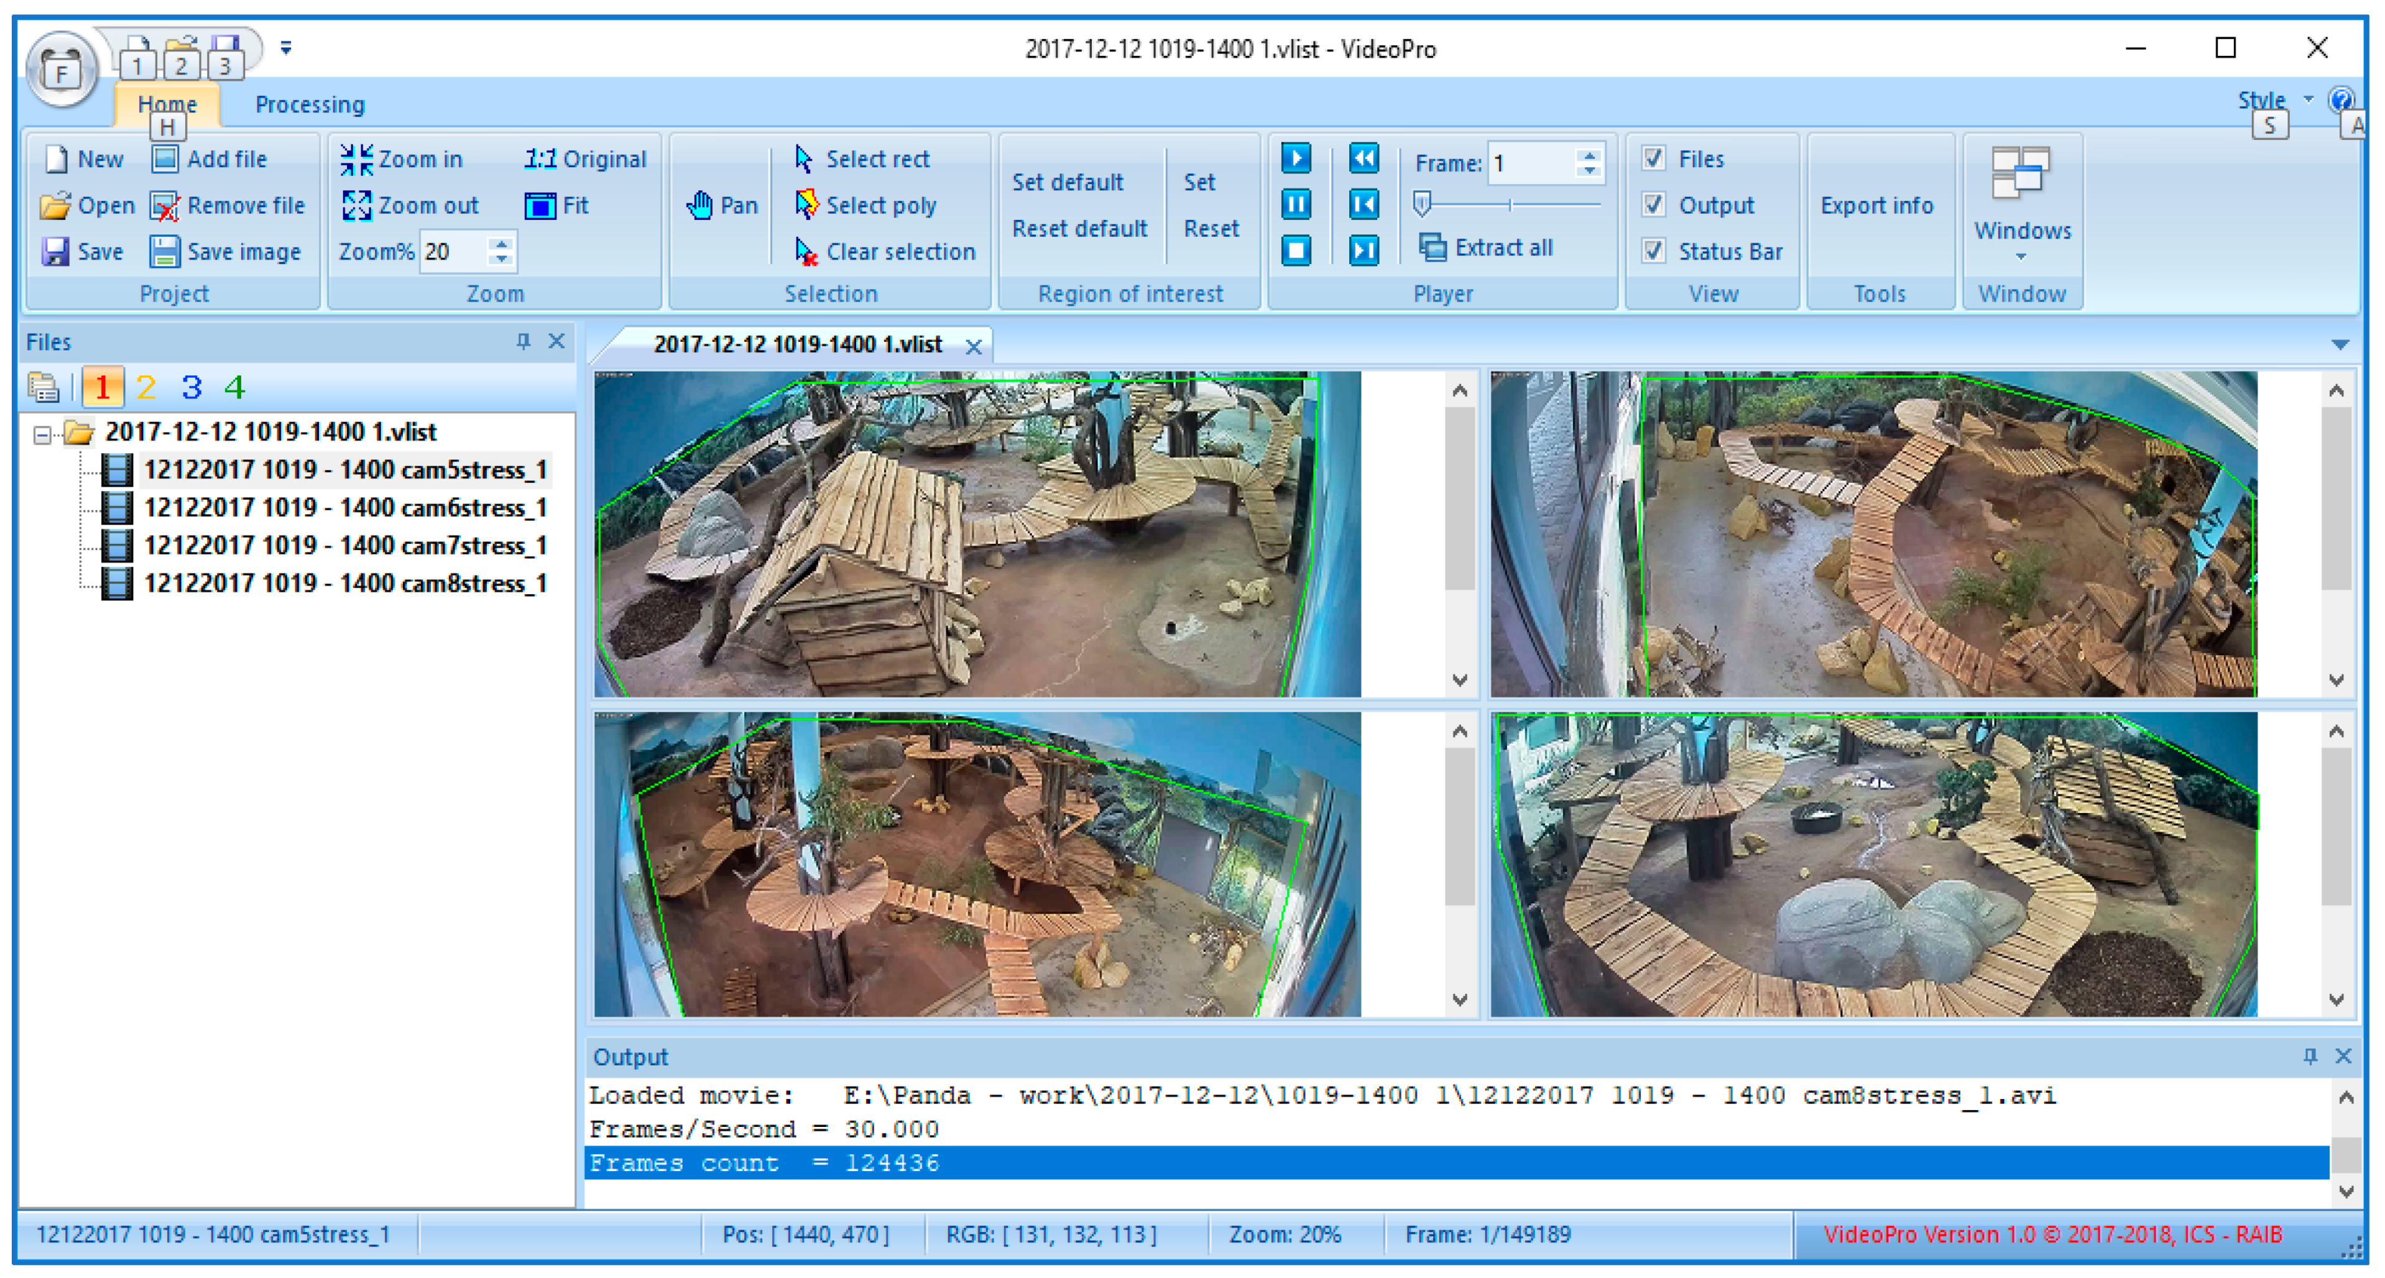Click the Frame position slider handle
Screen dimensions: 2385x1278
click(x=1422, y=203)
